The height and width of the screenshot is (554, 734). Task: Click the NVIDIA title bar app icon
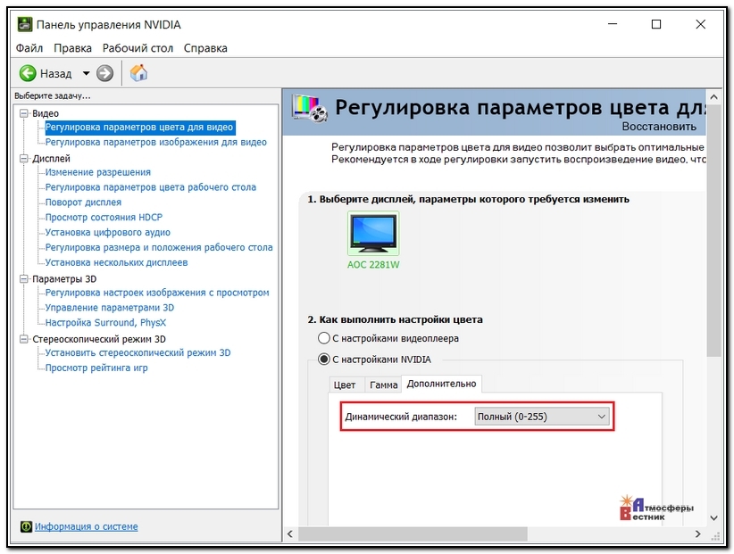25,24
